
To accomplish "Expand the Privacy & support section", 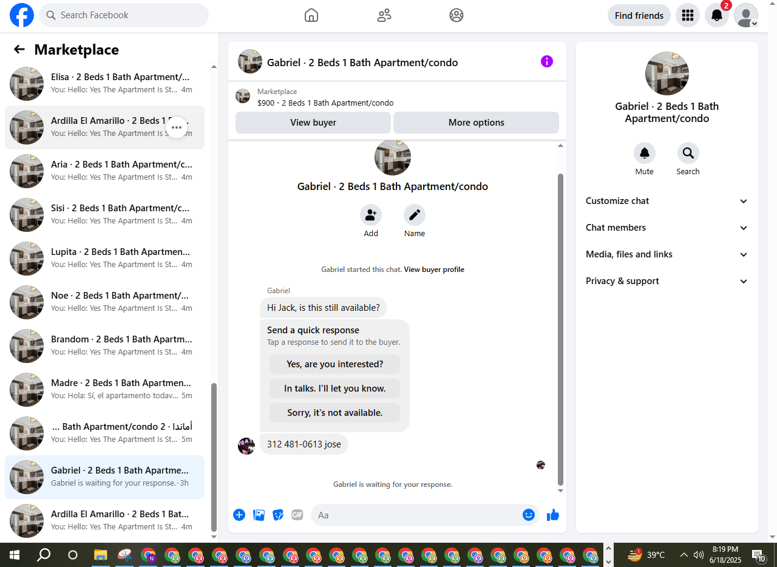I will pos(667,281).
